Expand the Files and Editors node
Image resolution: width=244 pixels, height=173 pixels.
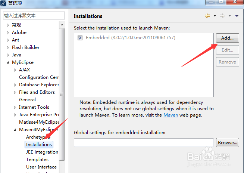click(15, 92)
